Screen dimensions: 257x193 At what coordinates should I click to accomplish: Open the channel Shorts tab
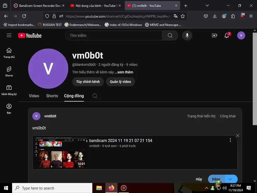point(52,96)
